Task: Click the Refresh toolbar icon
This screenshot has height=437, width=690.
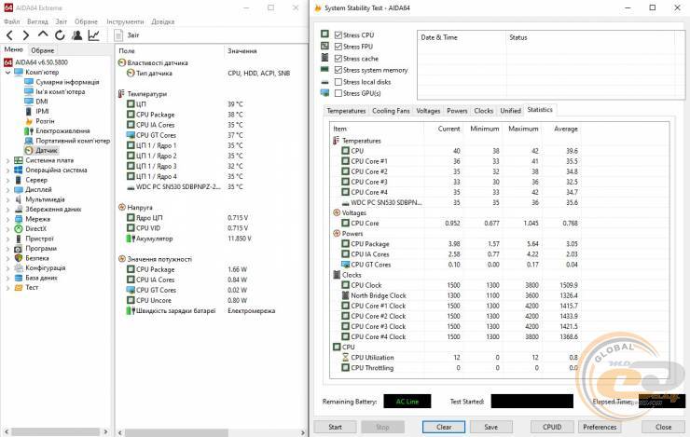Action: (60, 35)
